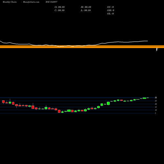Click the last green candlestick on the chart

[x=148, y=98]
